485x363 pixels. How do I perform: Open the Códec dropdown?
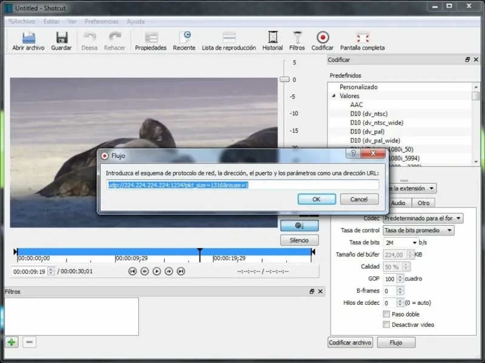click(423, 218)
